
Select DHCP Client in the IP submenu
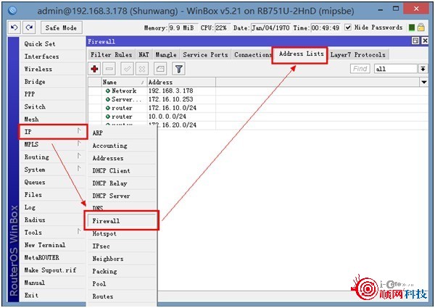tap(122, 170)
